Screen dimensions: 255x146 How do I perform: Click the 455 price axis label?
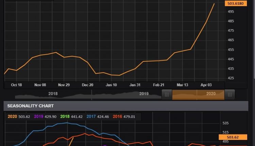click(231, 50)
